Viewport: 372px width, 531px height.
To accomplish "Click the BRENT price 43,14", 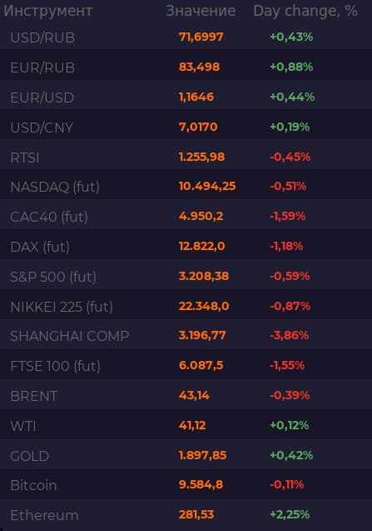I will tap(194, 395).
